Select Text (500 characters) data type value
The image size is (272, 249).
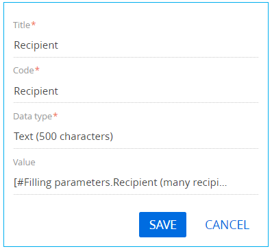[63, 137]
